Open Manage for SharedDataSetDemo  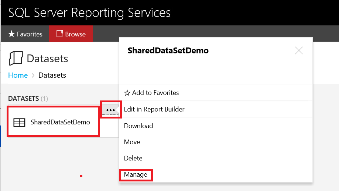[136, 175]
